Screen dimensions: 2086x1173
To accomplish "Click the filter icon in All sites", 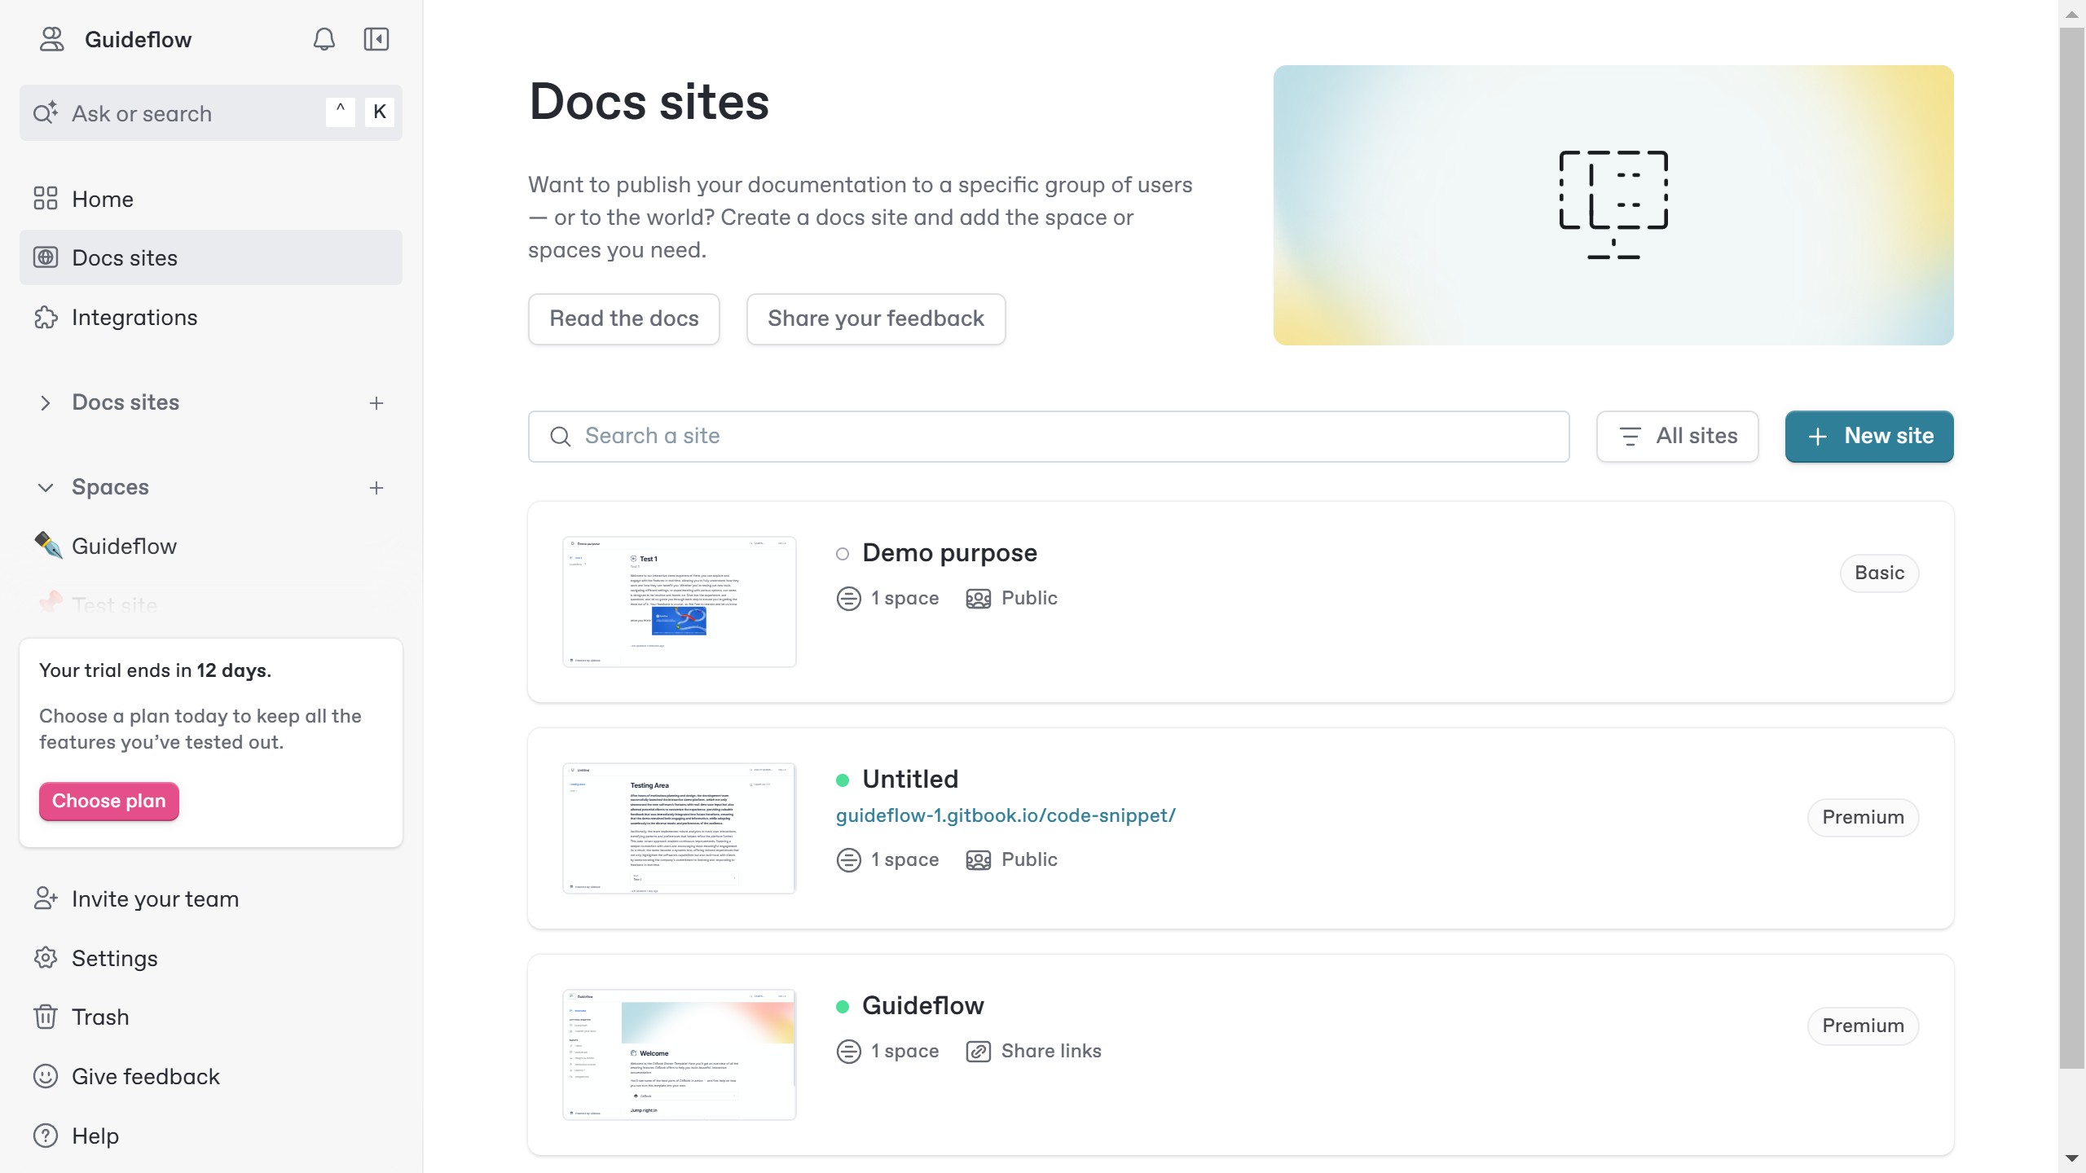I will (x=1630, y=437).
